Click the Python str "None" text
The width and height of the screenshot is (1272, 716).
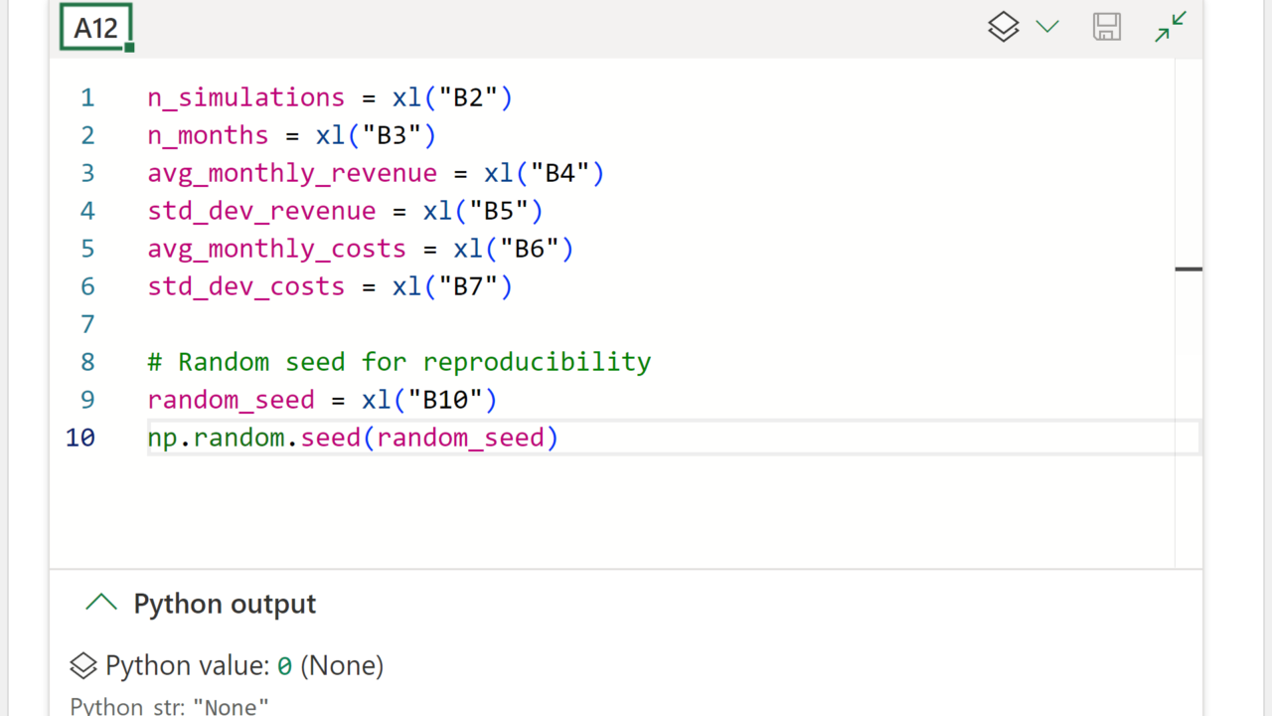[x=170, y=706]
